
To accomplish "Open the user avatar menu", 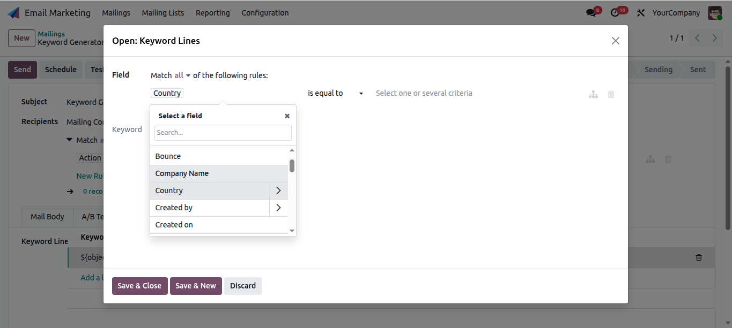I will pos(715,13).
